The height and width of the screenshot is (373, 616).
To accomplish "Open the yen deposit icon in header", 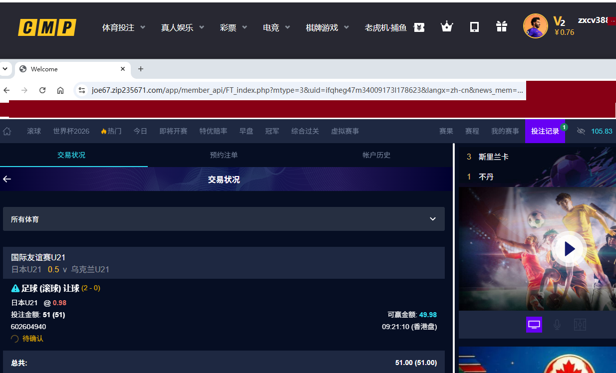I will pos(419,27).
